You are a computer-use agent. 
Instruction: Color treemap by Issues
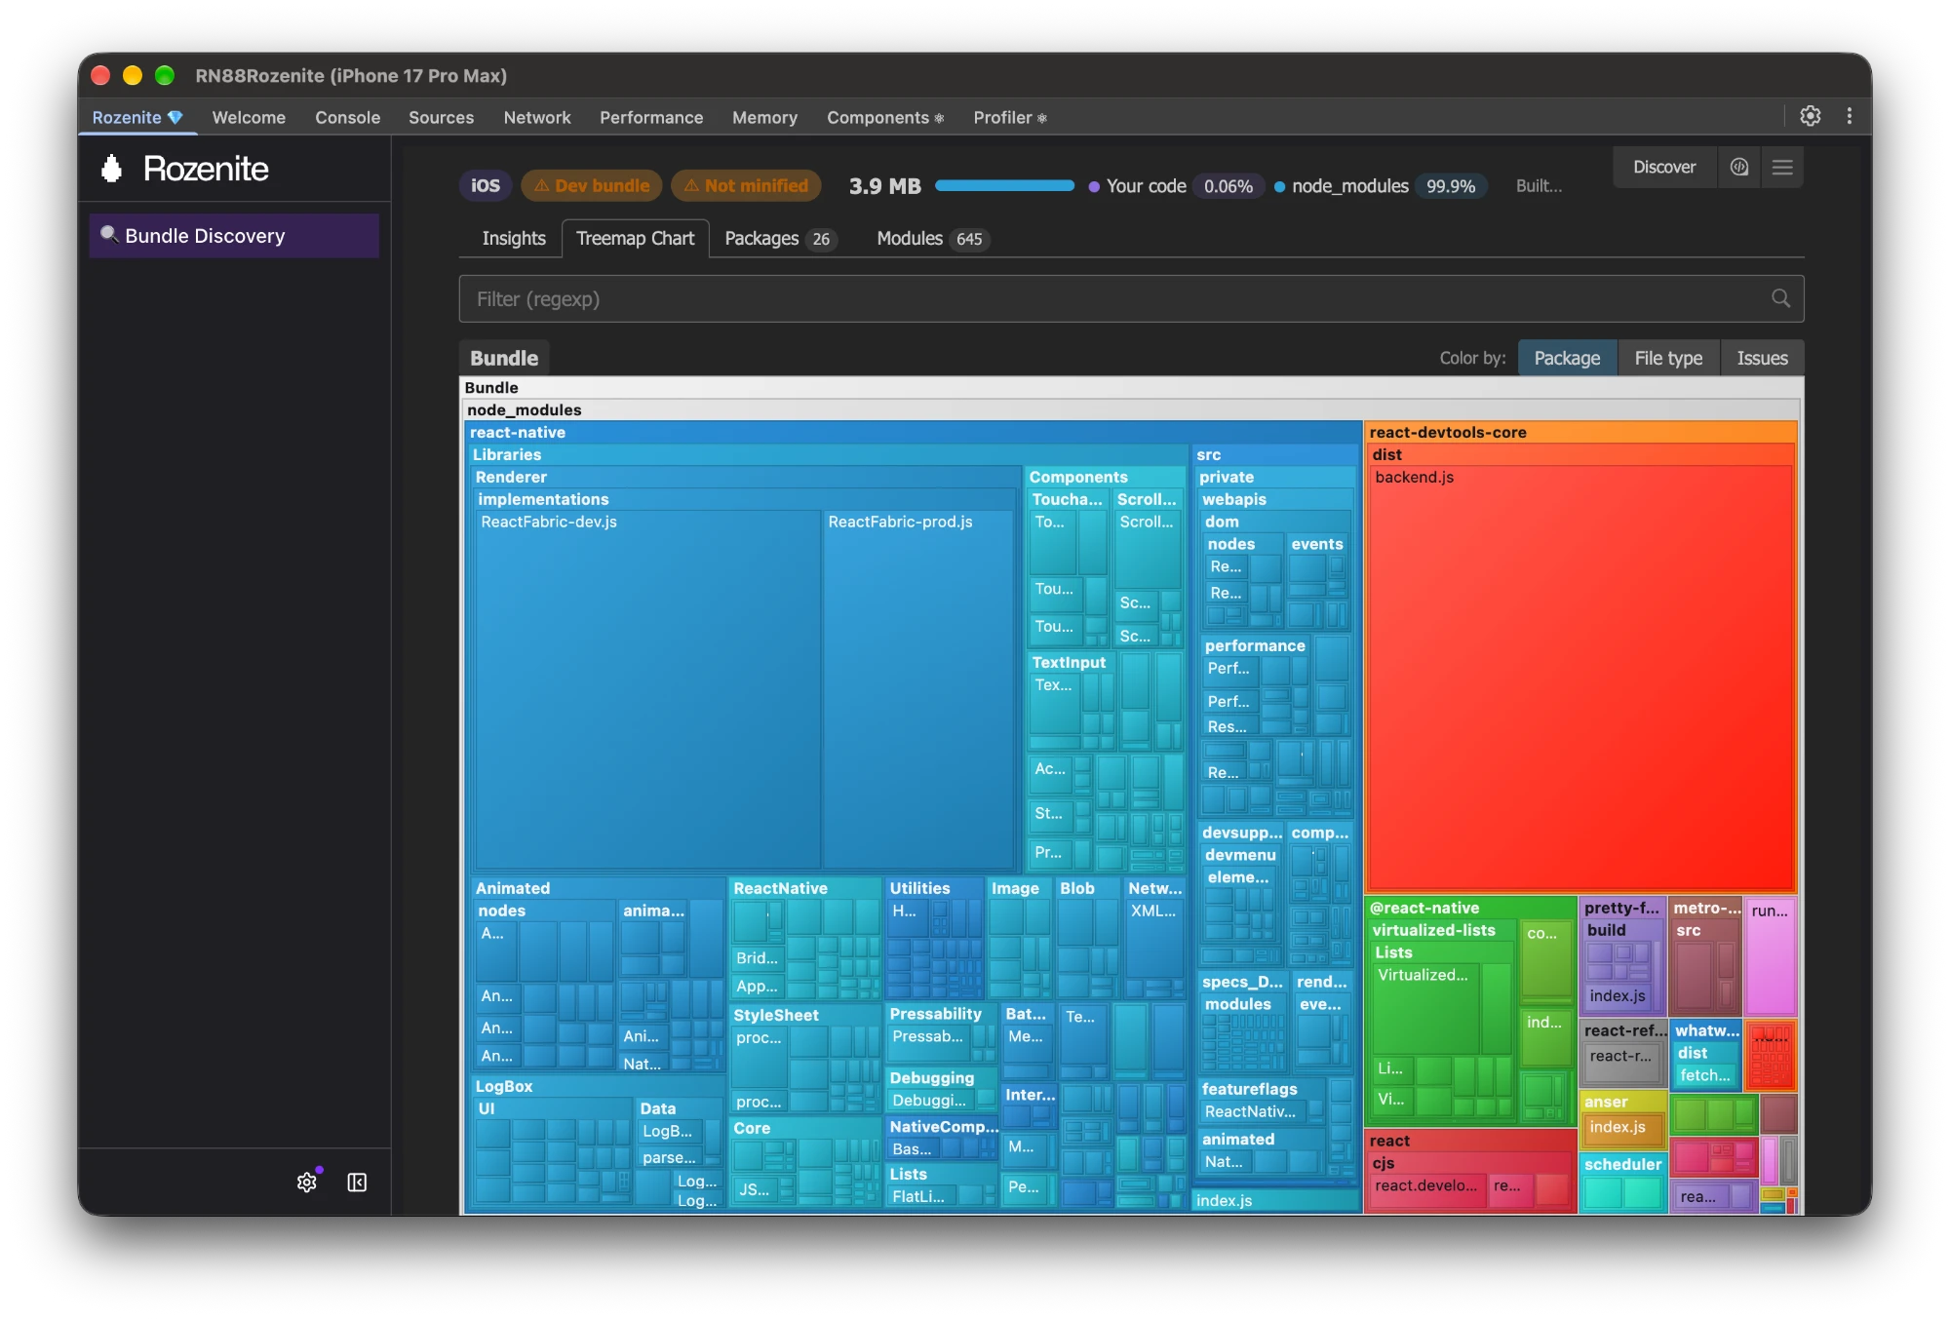pyautogui.click(x=1762, y=358)
